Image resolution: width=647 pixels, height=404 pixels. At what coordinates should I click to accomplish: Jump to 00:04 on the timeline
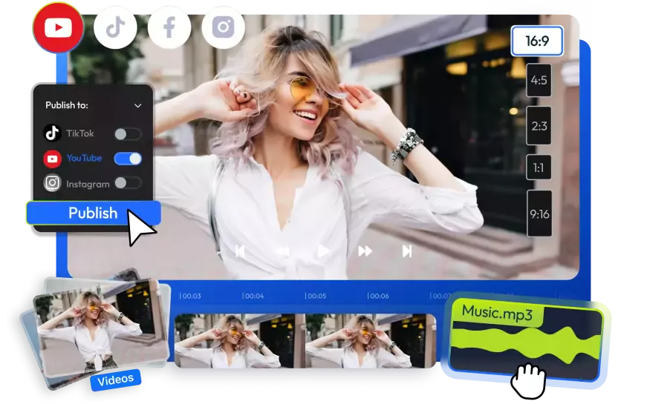click(x=253, y=296)
